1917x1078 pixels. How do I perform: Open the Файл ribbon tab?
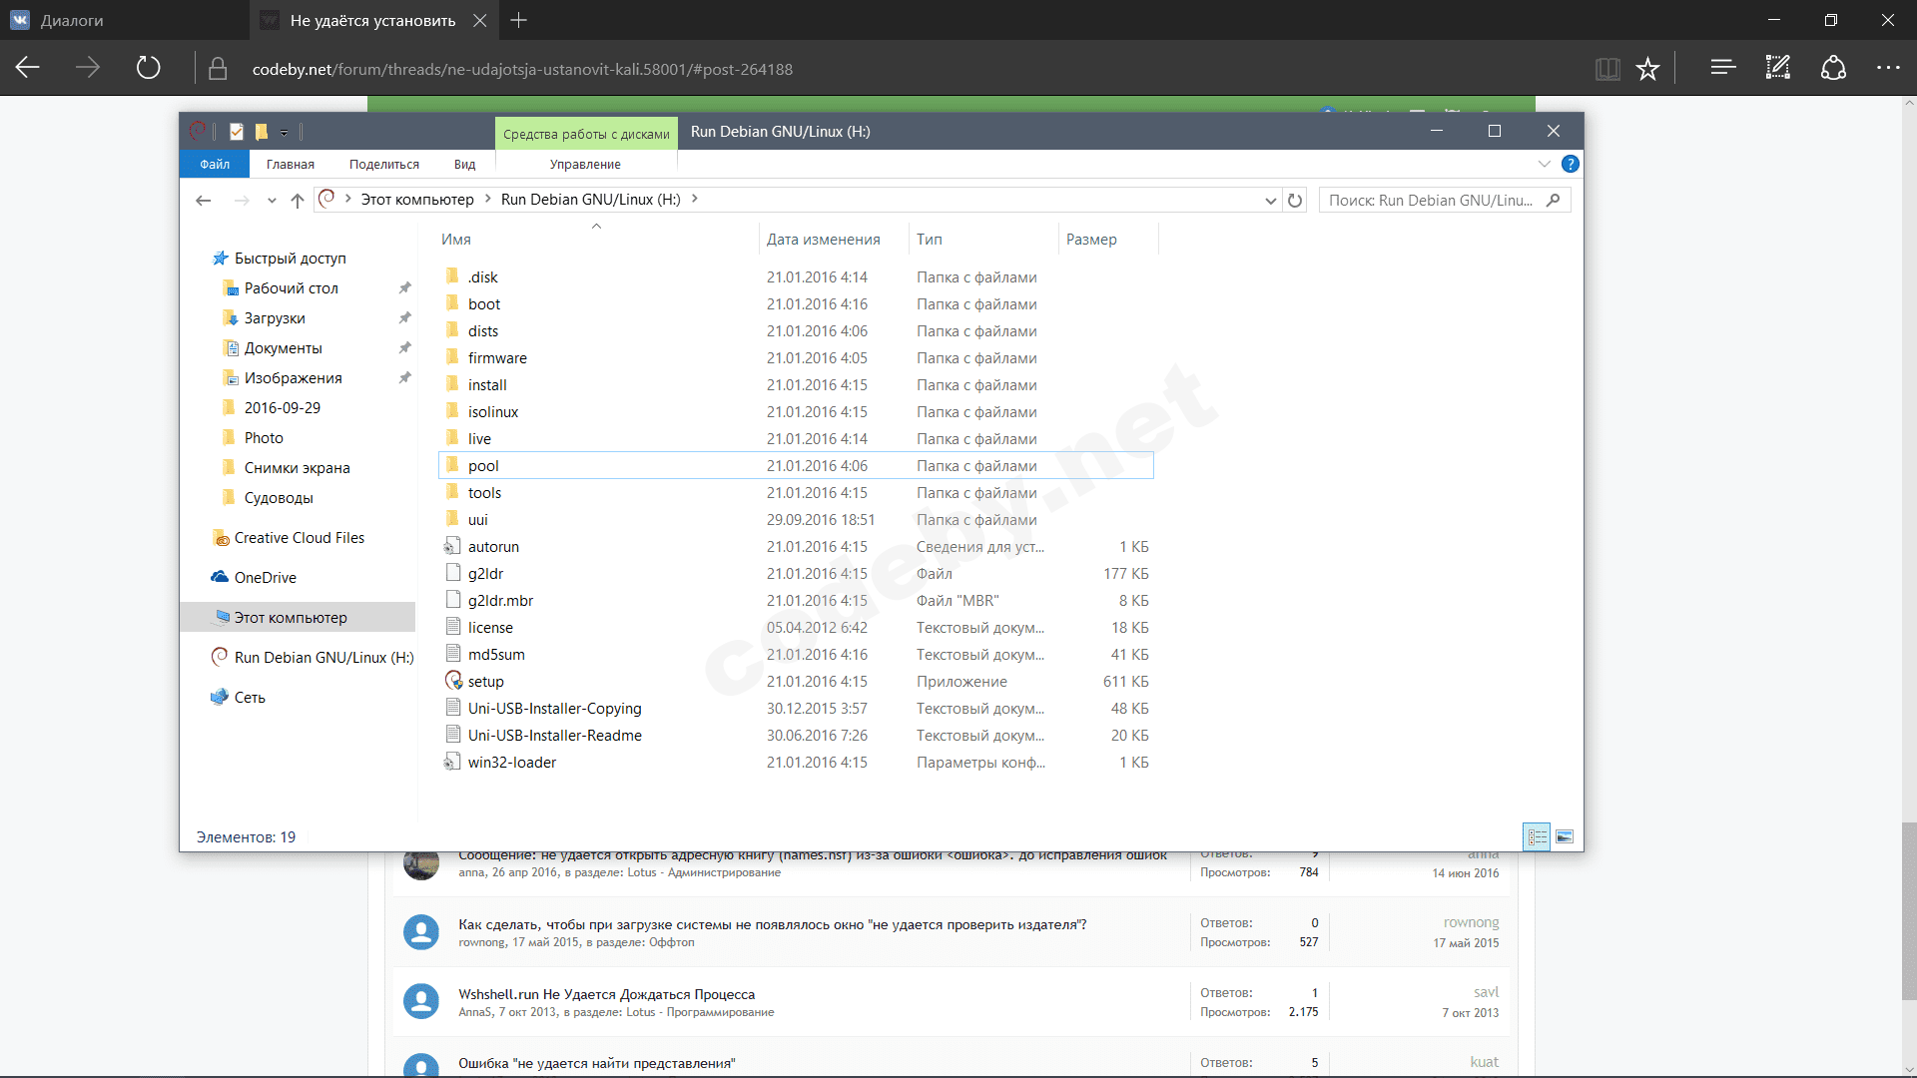tap(214, 164)
